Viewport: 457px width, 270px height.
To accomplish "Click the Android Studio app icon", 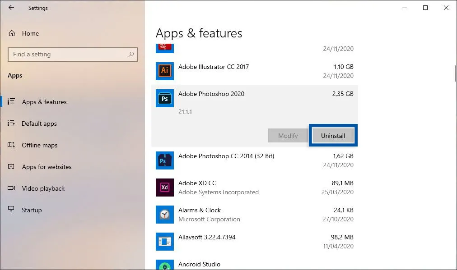I will coord(164,265).
